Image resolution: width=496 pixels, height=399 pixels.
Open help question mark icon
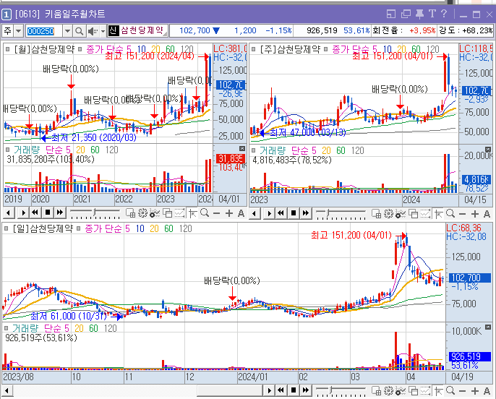(x=444, y=14)
